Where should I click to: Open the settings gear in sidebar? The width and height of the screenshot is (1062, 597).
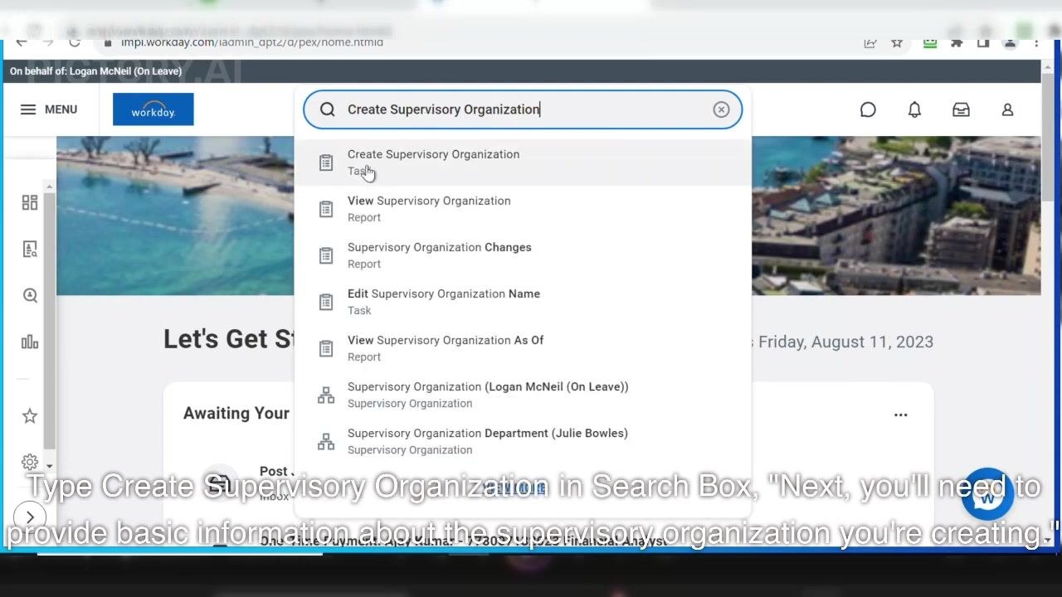(30, 462)
